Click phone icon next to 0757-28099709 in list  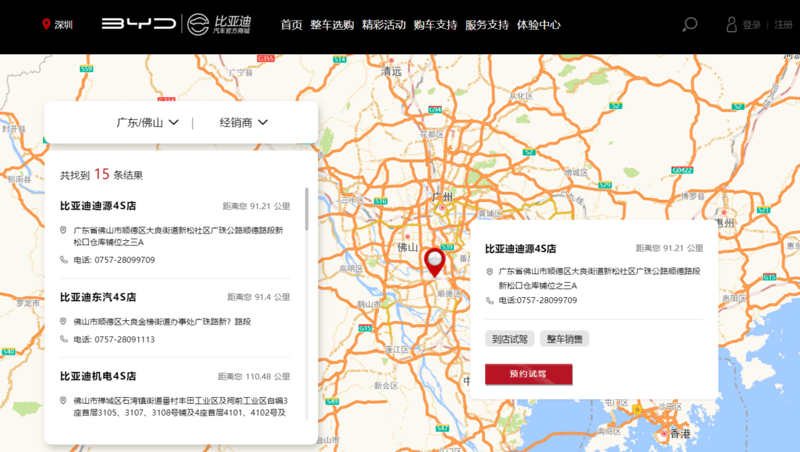click(64, 259)
